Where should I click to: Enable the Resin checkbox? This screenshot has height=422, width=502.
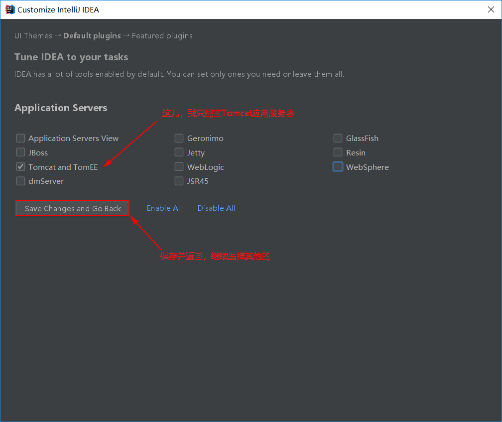[x=338, y=152]
